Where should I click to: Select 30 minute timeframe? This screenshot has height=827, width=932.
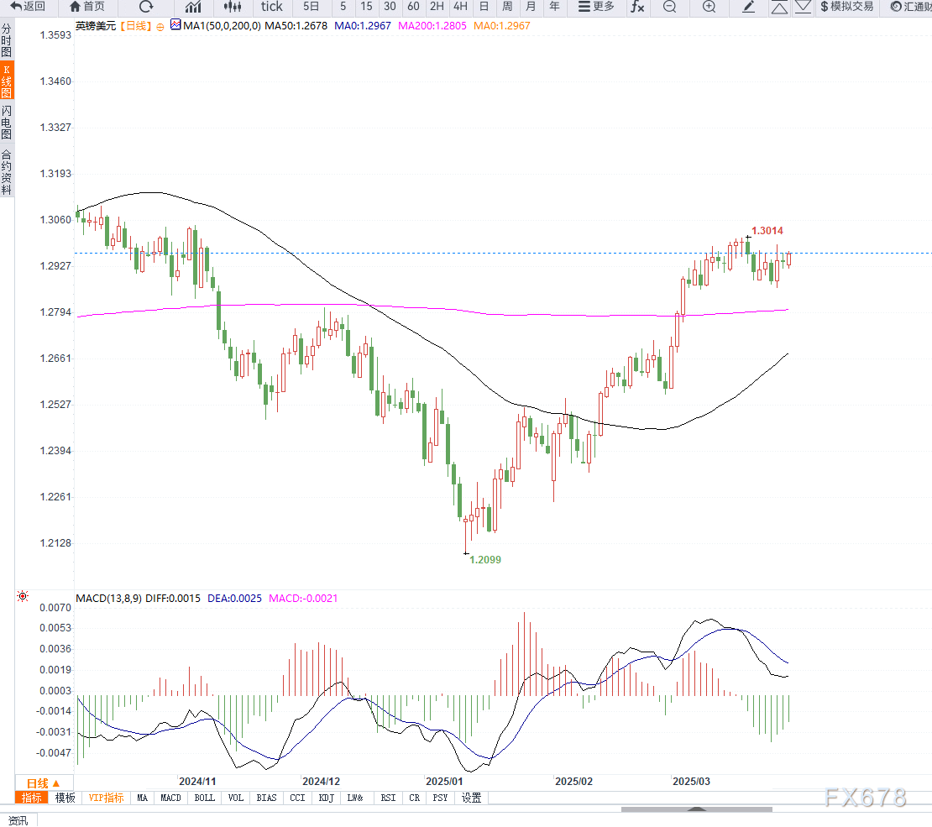(390, 7)
